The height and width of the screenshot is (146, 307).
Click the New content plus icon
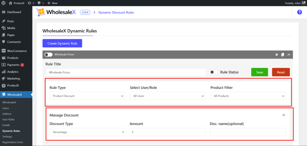click(x=49, y=3)
